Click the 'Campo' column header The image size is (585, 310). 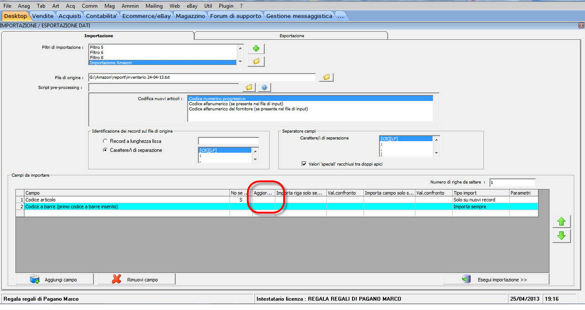[127, 193]
